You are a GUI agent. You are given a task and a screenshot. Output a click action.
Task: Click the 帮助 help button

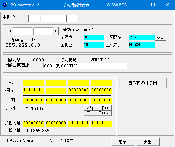point(160,37)
